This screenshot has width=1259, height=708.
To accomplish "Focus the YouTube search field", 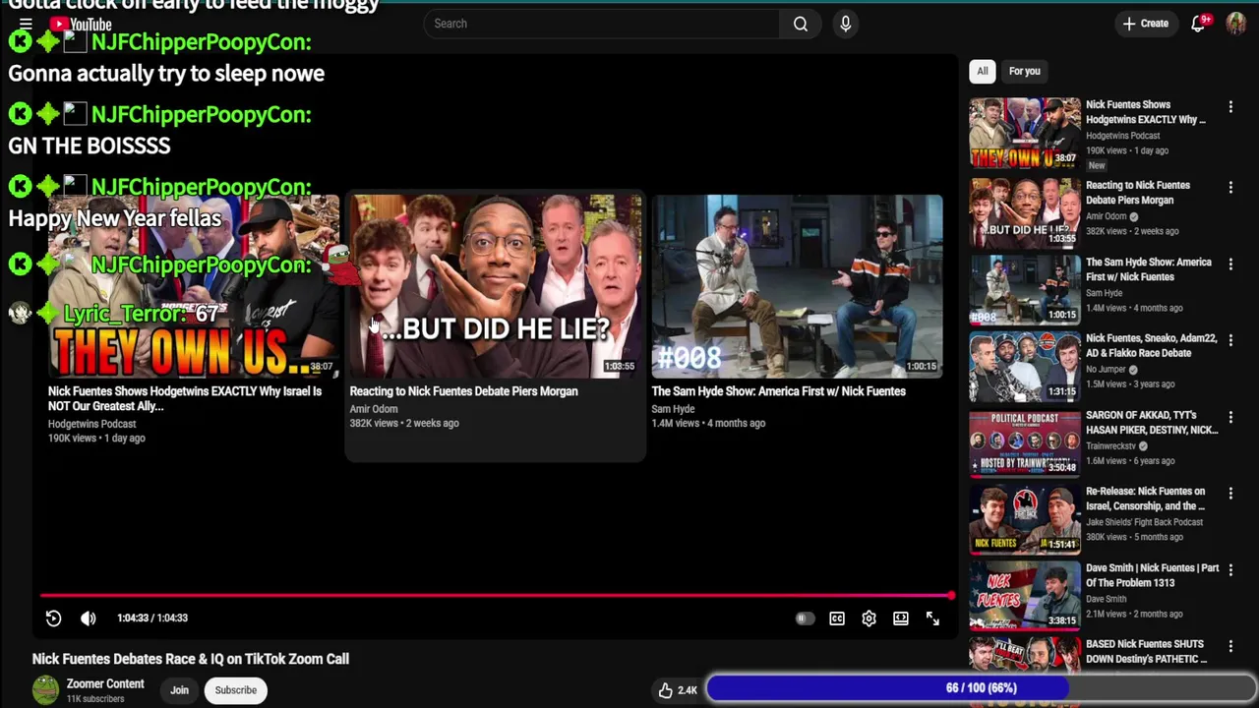I will [602, 24].
